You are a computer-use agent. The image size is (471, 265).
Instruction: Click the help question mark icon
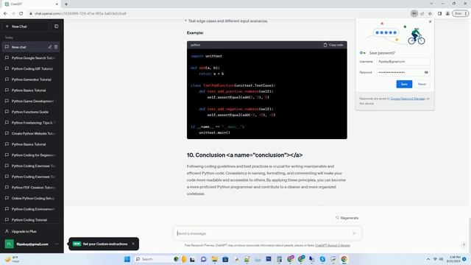(464, 245)
